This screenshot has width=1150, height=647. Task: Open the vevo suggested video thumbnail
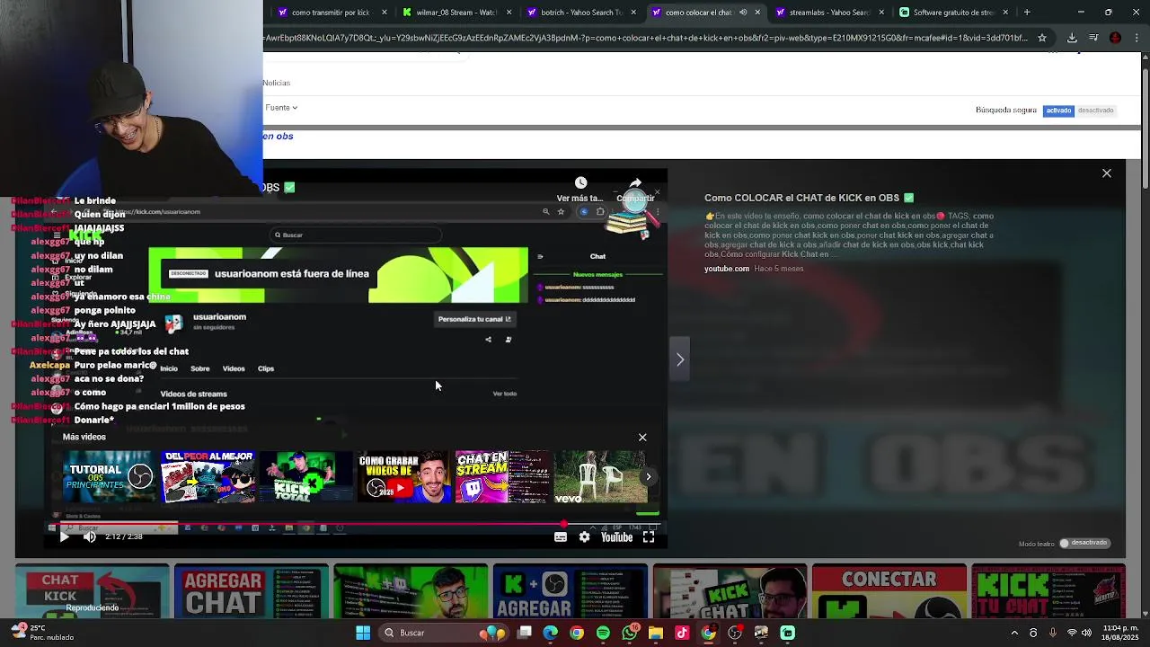pos(600,477)
